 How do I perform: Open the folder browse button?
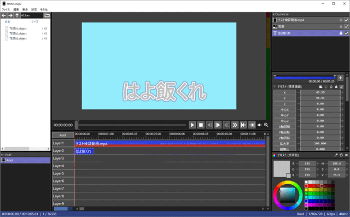click(x=47, y=15)
